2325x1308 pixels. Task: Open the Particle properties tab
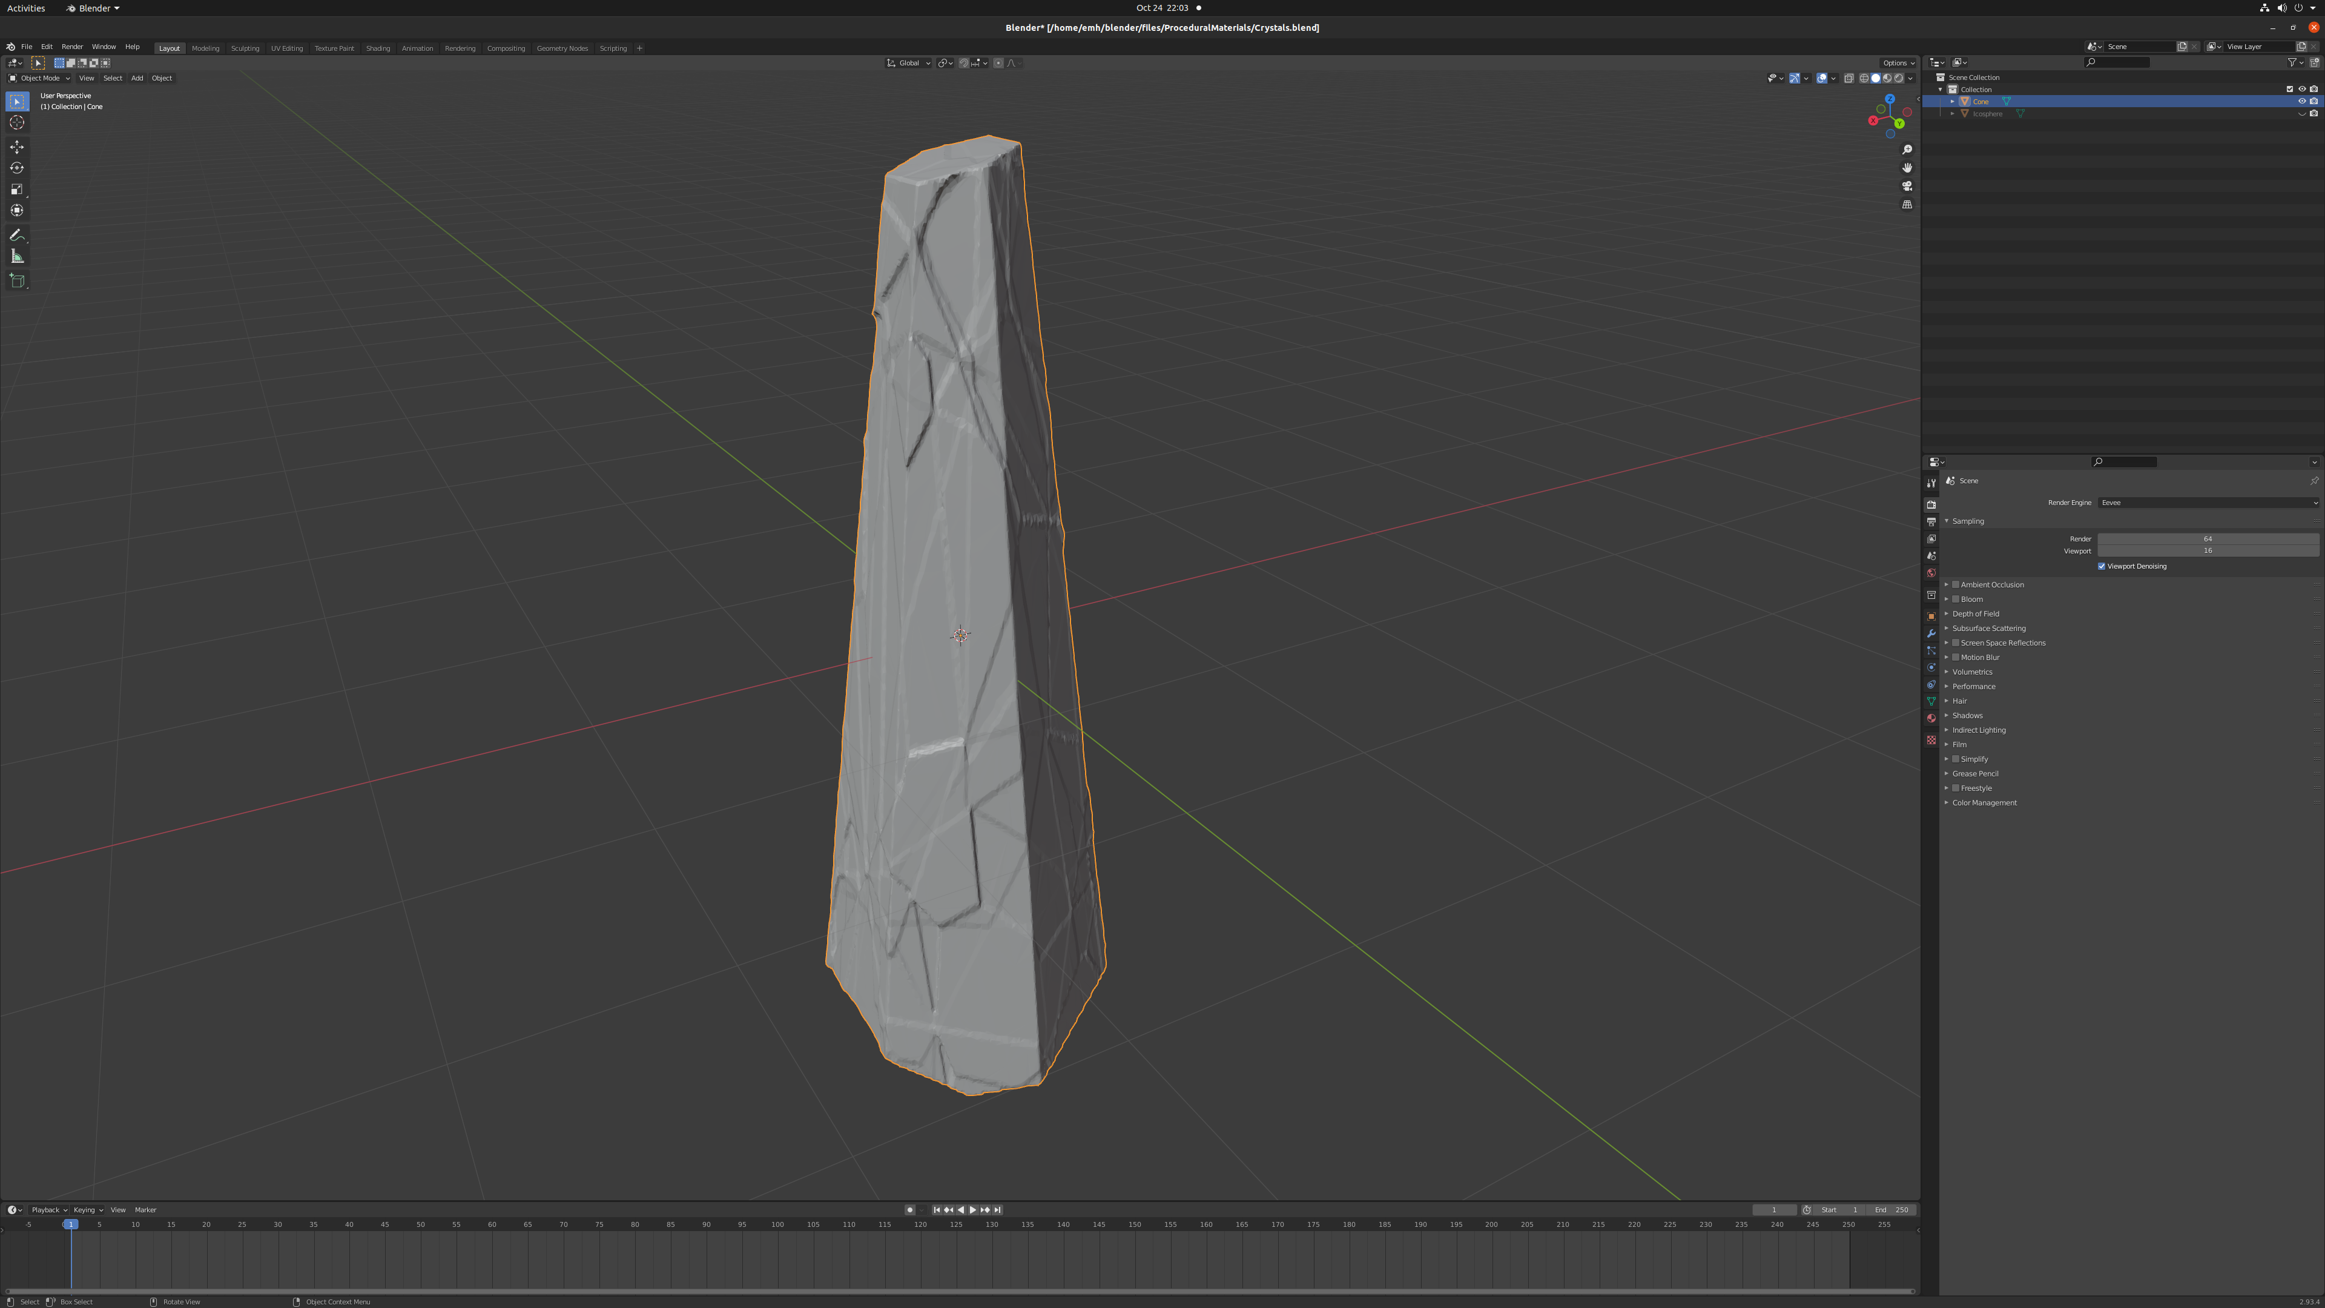pos(1931,651)
